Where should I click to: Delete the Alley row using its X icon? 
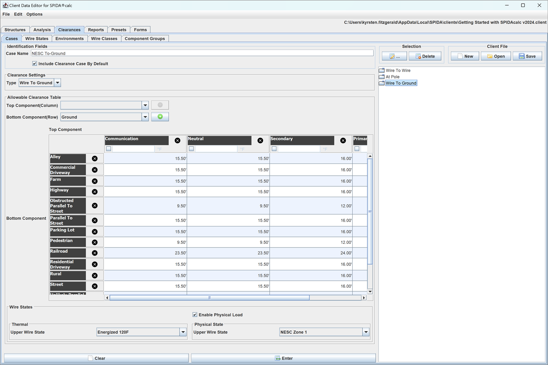coord(95,158)
